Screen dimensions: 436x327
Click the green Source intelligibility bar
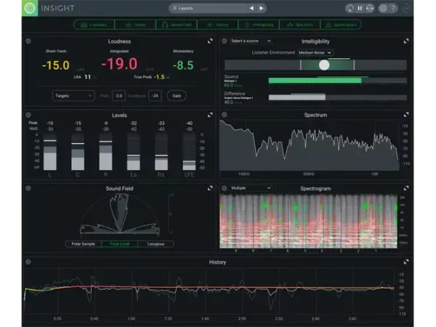point(315,81)
